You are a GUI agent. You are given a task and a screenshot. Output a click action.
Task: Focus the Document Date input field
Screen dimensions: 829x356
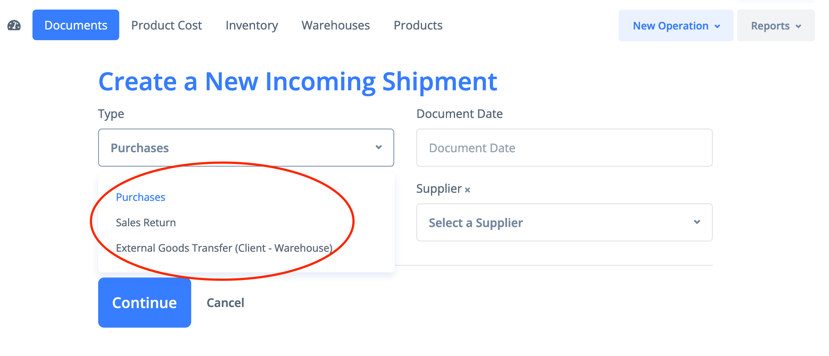click(564, 148)
